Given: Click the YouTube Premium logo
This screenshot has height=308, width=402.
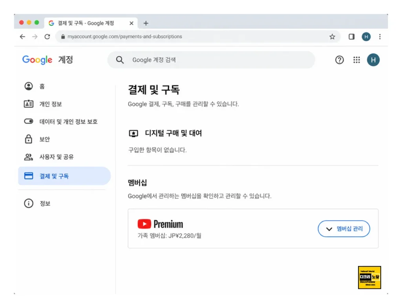Looking at the screenshot, I should pyautogui.click(x=160, y=224).
